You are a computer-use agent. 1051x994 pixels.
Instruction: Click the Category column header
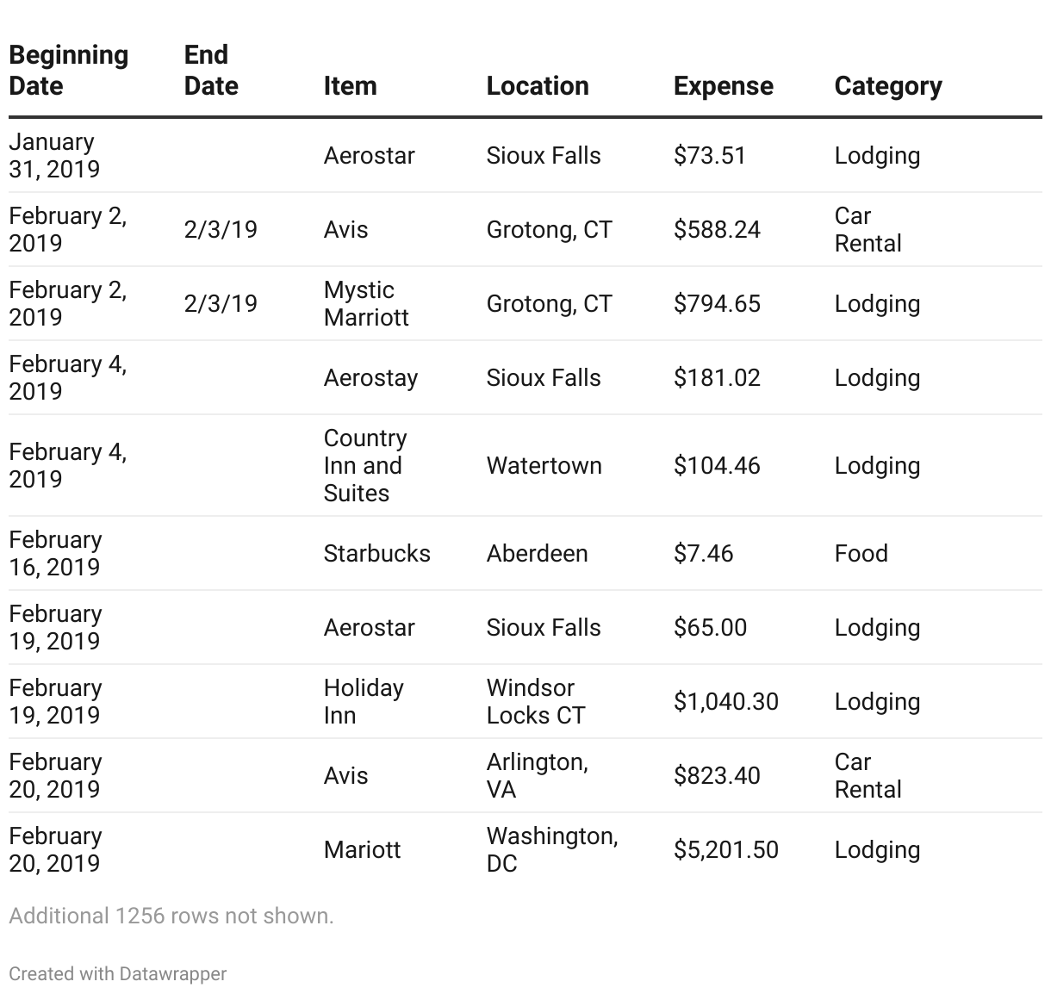click(887, 86)
